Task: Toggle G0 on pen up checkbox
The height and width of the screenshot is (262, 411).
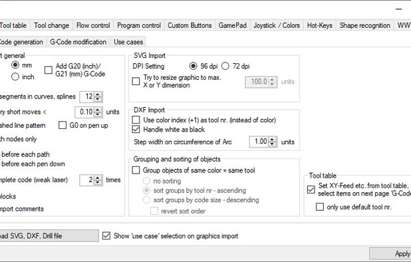Action: 63,125
